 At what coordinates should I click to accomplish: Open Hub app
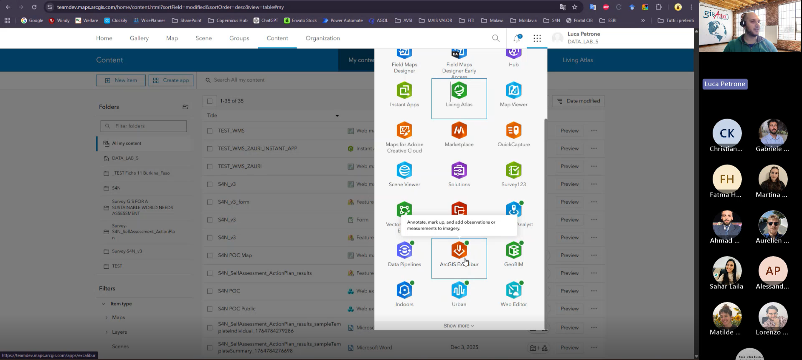point(514,58)
